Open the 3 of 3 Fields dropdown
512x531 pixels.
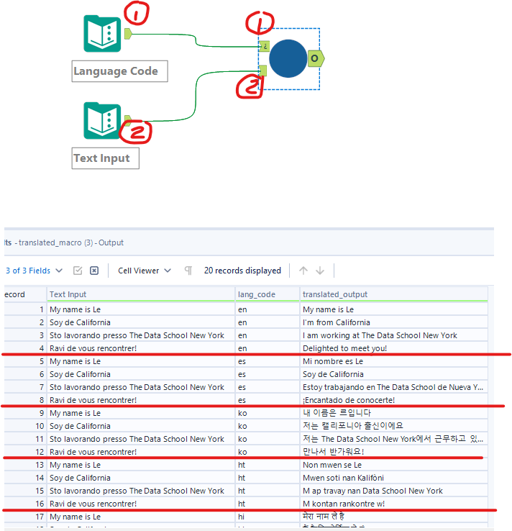tap(35, 271)
